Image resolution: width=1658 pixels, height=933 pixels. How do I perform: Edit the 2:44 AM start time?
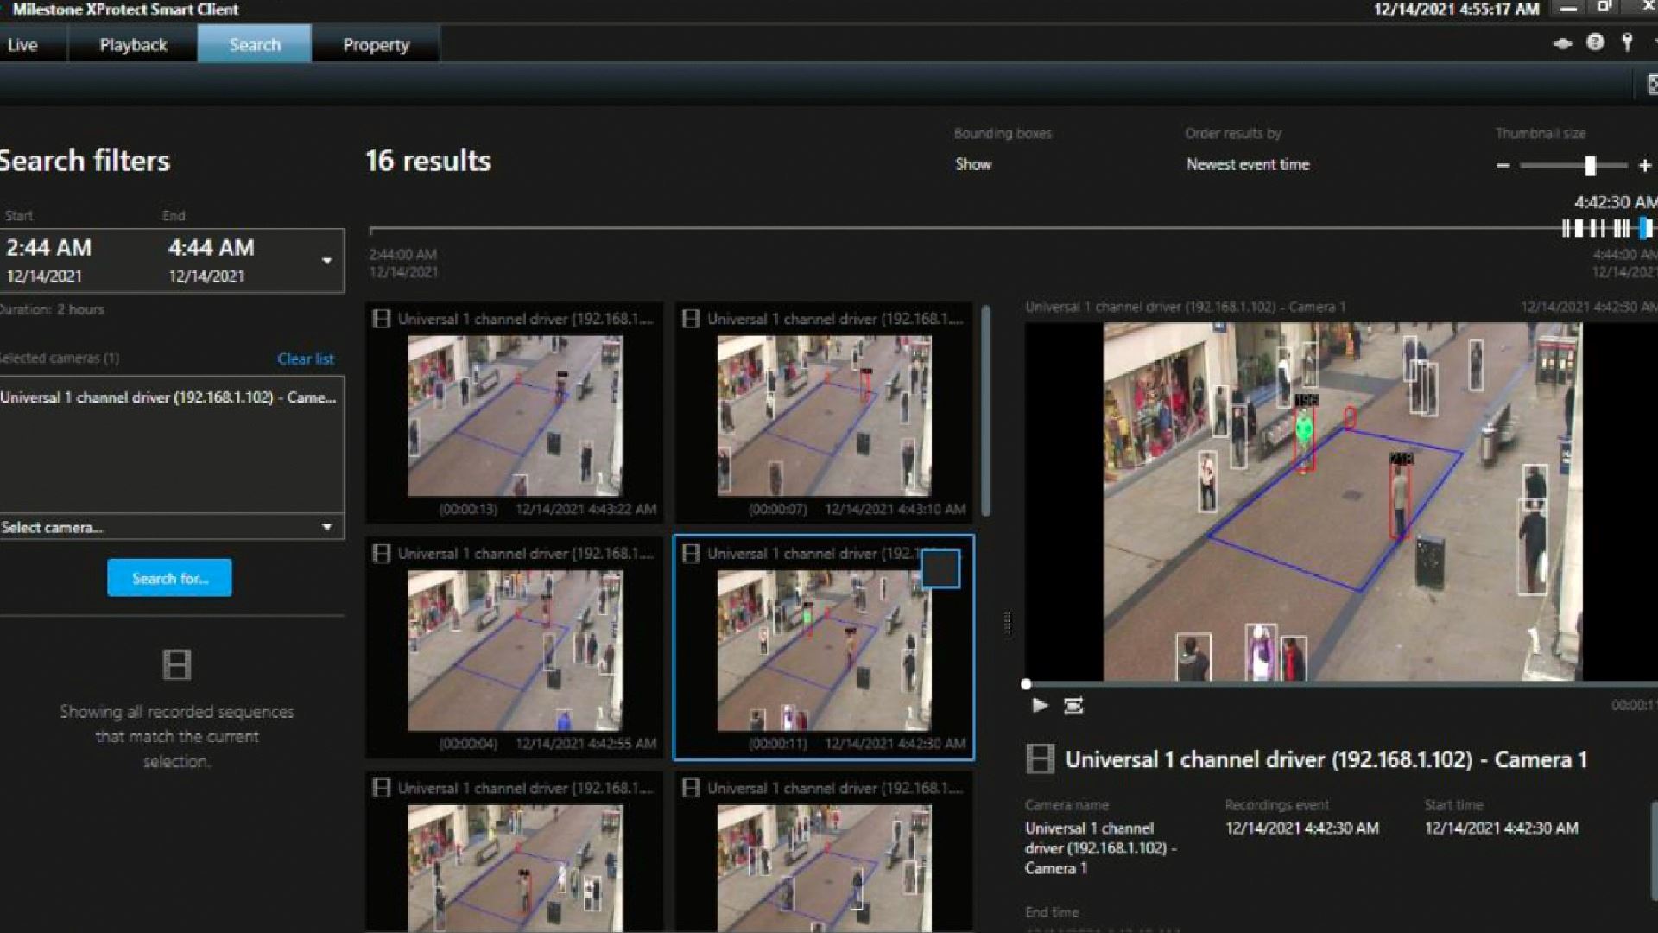click(x=49, y=248)
